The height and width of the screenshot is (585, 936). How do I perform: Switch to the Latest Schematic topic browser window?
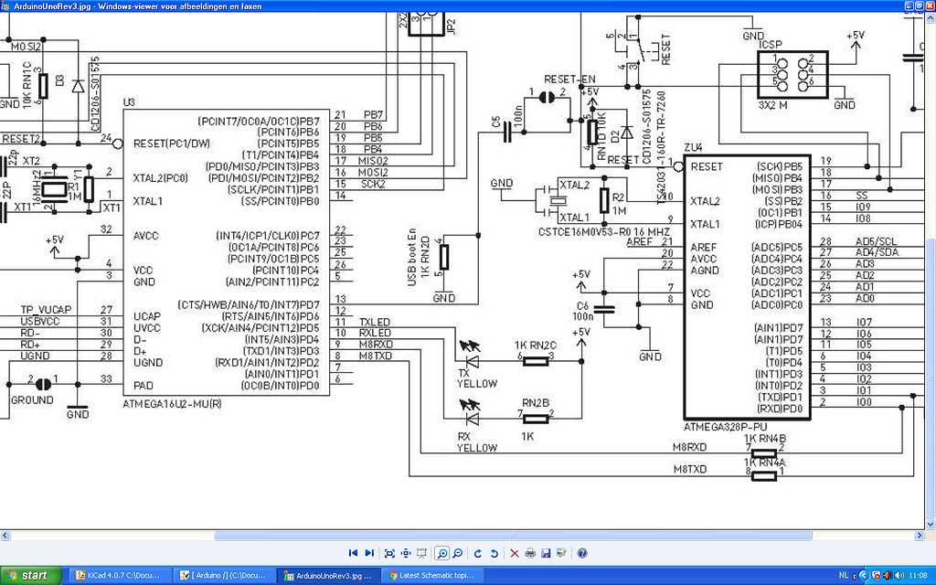click(431, 576)
